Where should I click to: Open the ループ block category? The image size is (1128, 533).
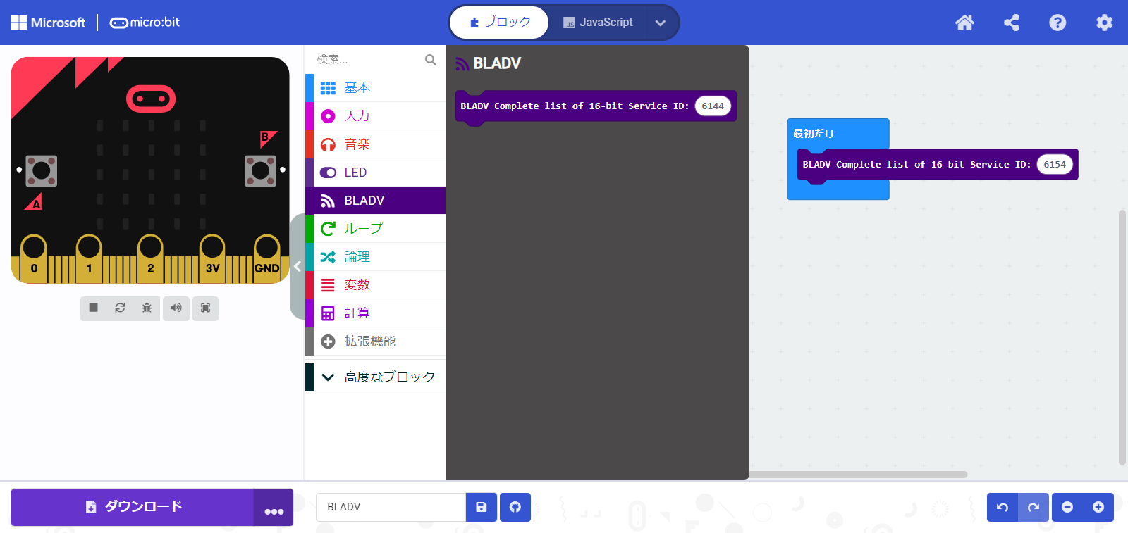tap(375, 229)
